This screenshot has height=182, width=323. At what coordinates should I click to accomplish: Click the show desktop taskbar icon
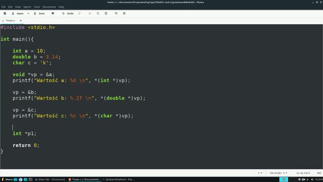coord(16,179)
